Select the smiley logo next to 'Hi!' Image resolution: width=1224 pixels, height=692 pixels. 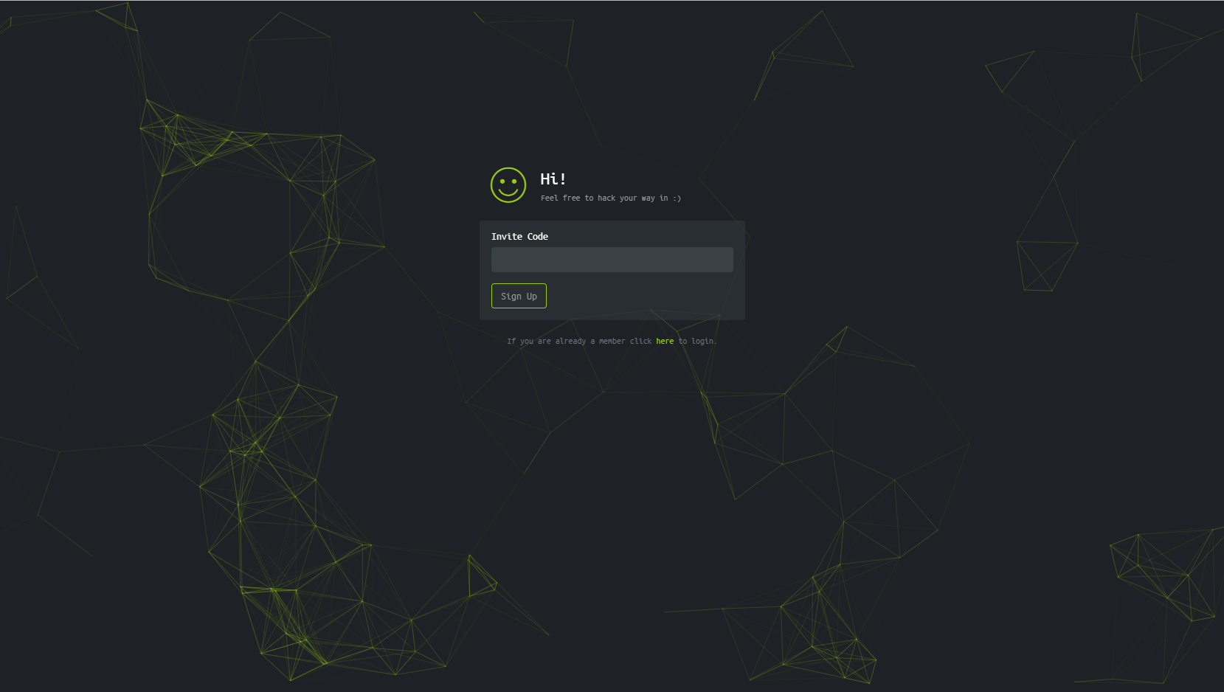pyautogui.click(x=508, y=185)
